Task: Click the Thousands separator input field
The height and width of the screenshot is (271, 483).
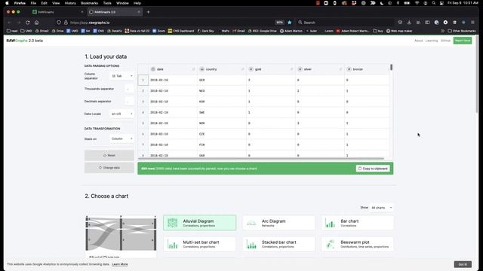Action: pyautogui.click(x=129, y=89)
